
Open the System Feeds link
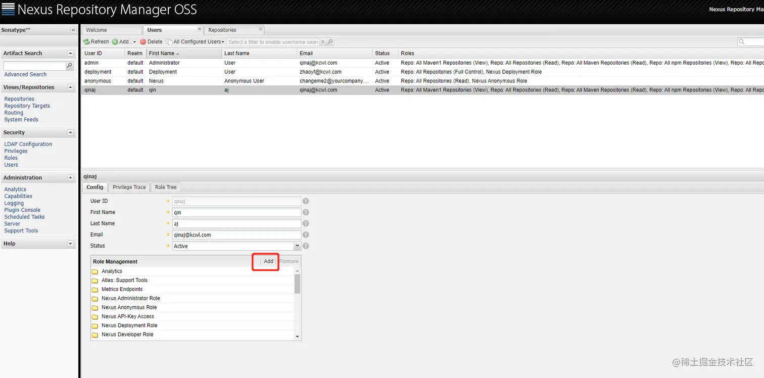21,120
